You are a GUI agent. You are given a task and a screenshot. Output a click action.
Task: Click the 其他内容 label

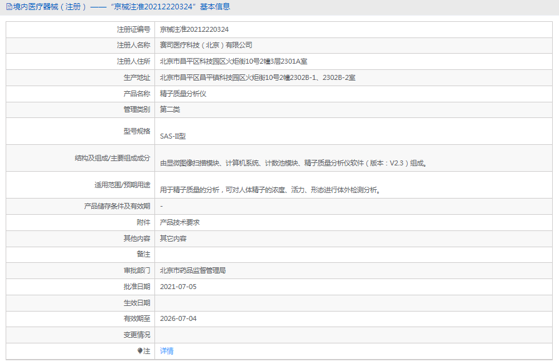[137, 239]
